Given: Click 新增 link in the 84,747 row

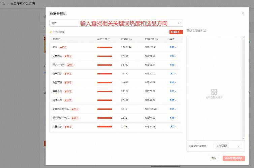Looking at the screenshot, I should pos(172,65).
